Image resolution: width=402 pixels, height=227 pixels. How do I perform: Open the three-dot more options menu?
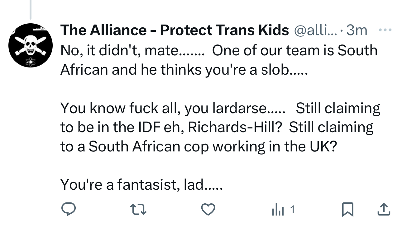(384, 30)
